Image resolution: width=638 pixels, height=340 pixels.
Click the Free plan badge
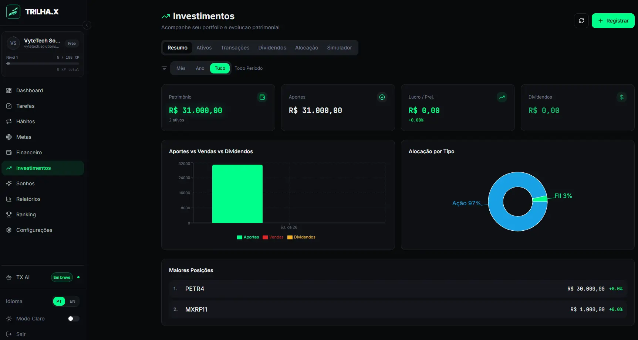coord(72,43)
